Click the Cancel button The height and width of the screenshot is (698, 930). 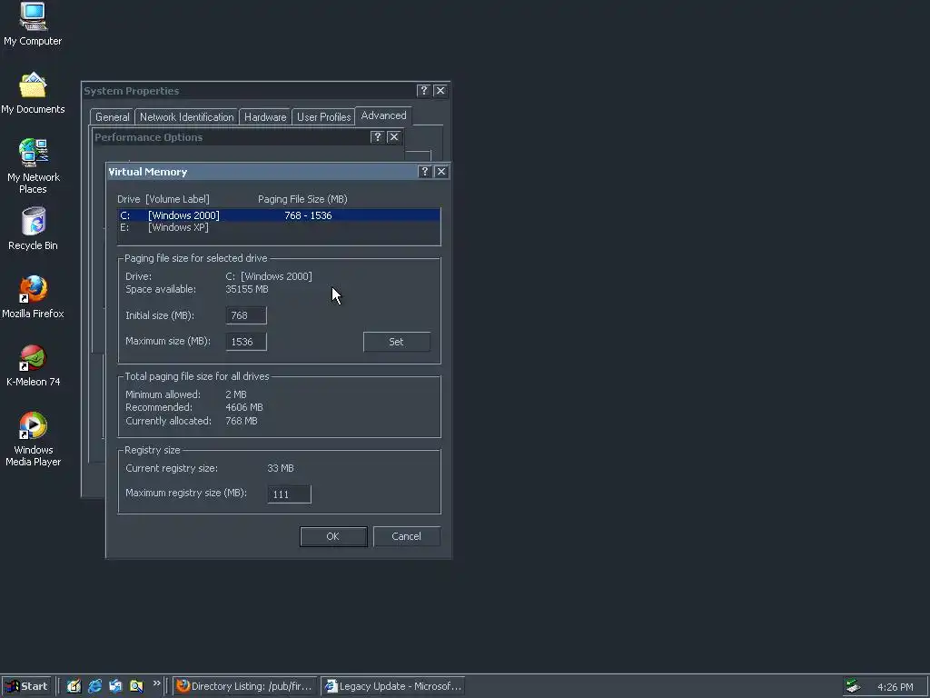click(407, 536)
